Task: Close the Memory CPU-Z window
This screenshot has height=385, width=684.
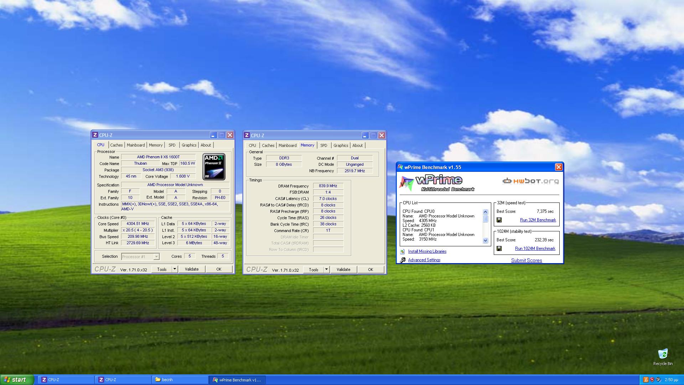Action: click(x=382, y=135)
